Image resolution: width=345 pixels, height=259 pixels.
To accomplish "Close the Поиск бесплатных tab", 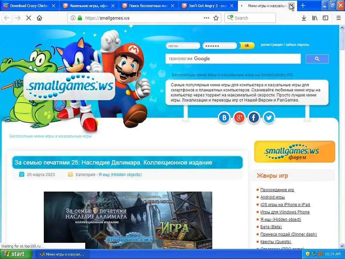I will pos(172,6).
